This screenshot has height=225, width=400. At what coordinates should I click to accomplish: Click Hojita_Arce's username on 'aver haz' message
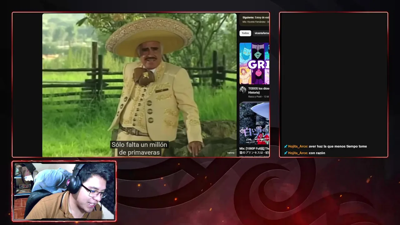298,146
